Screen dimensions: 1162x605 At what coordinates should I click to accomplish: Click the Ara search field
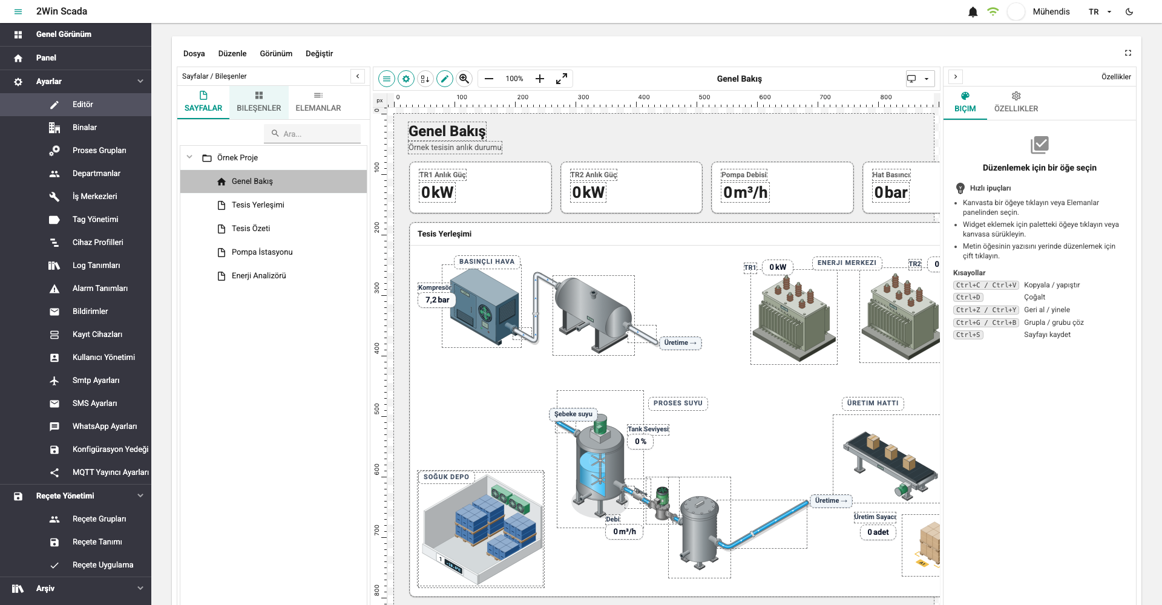(312, 134)
